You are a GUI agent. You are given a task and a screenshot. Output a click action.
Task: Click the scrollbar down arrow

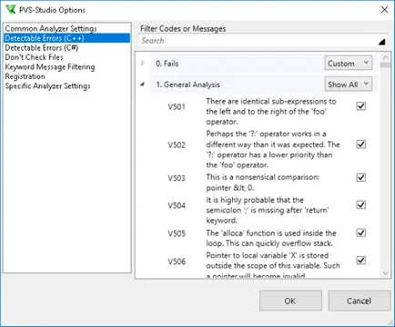pos(385,273)
